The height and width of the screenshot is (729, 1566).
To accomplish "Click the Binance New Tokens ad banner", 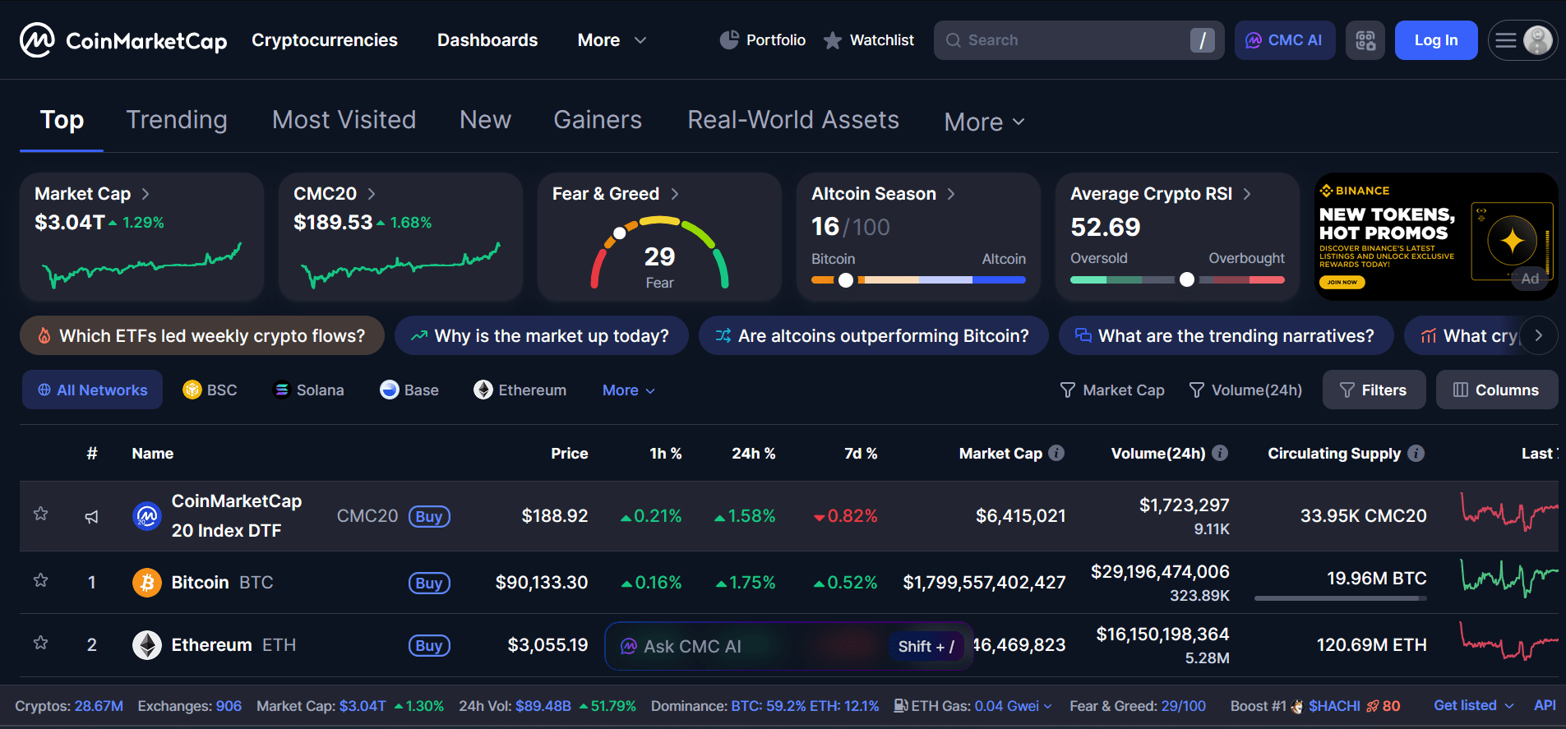I will click(1436, 237).
